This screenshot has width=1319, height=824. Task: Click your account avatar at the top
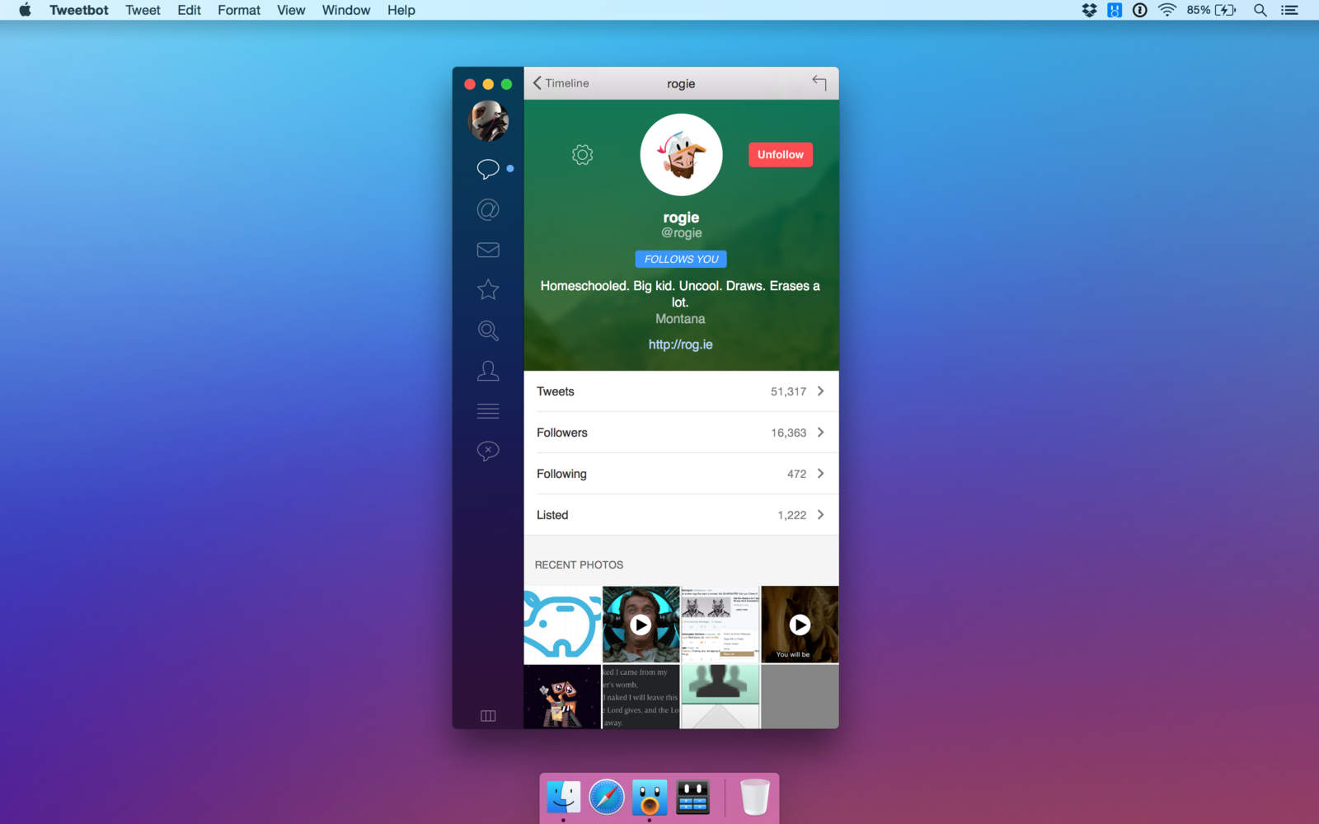[x=488, y=119]
